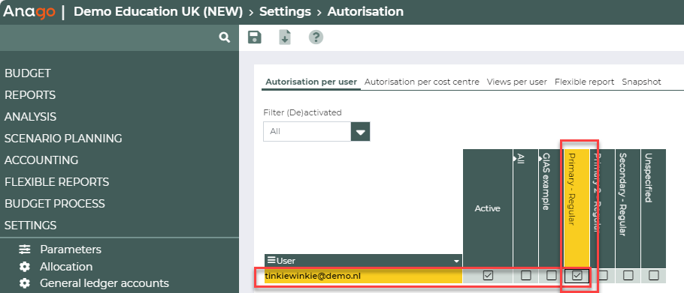Open the BUDGET PROCESS menu
The height and width of the screenshot is (293, 684).
point(55,203)
